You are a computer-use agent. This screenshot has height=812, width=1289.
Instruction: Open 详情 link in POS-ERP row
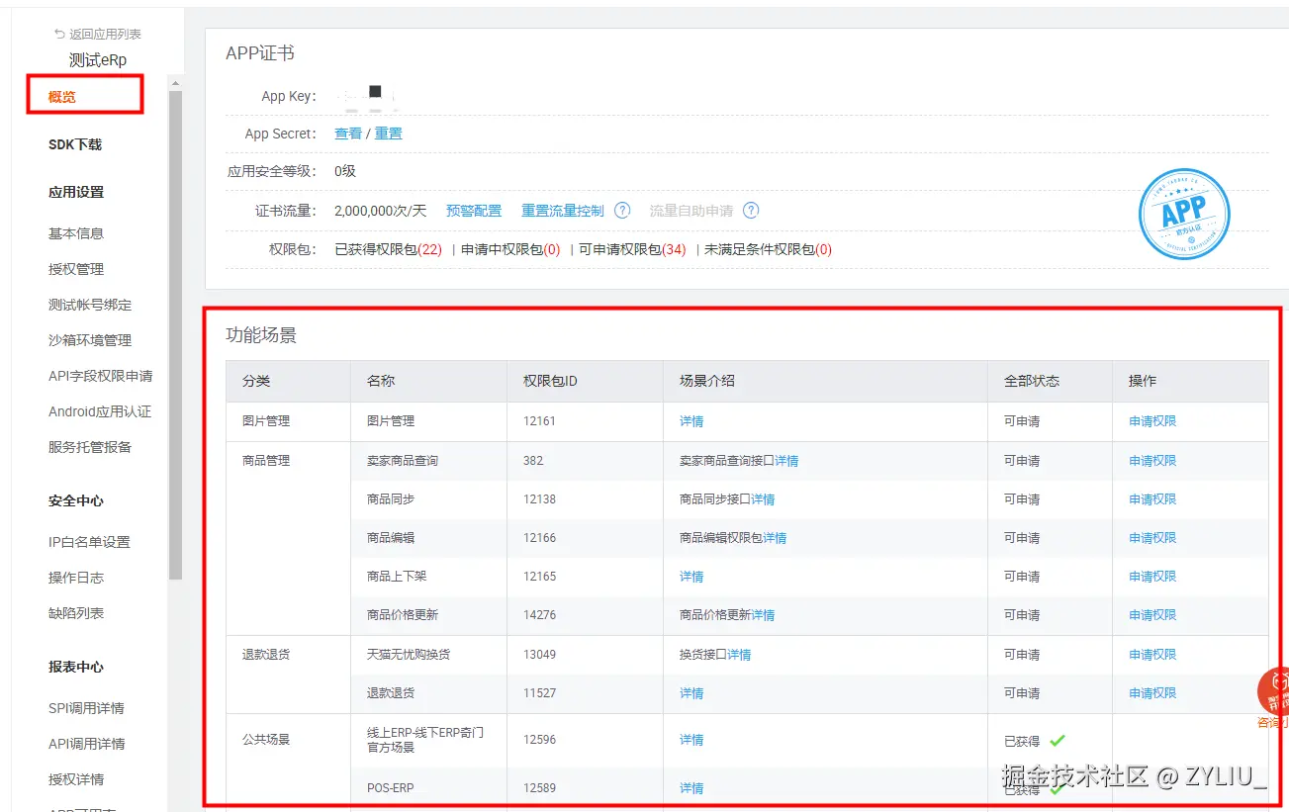pos(691,788)
